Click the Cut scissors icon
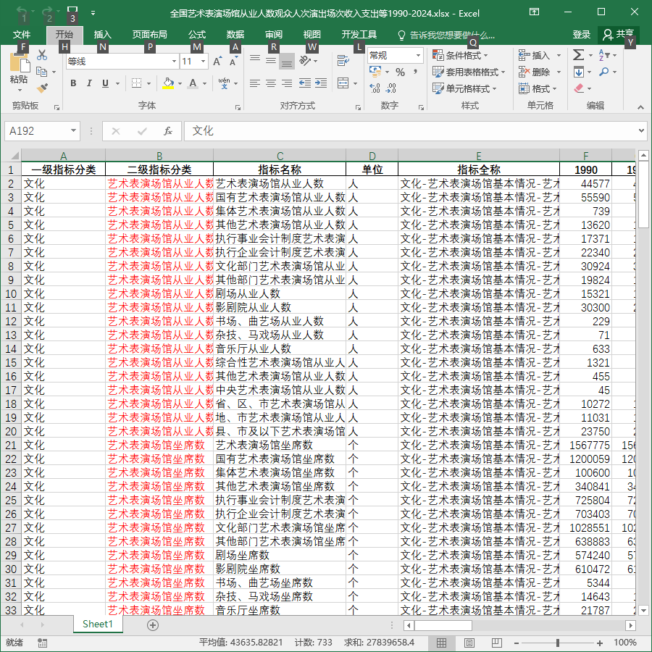652x652 pixels. [x=42, y=55]
